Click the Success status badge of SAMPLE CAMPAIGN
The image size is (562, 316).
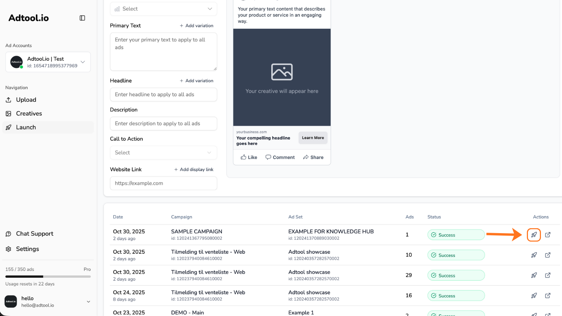click(x=456, y=235)
